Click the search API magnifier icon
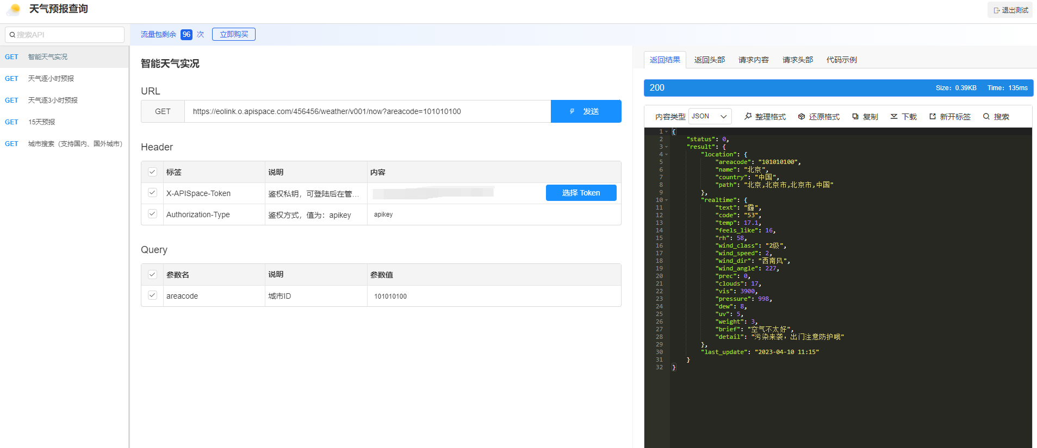 pos(12,35)
